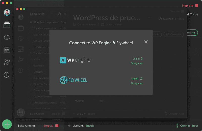This screenshot has width=202, height=131.
Task: Close the Connect to WP Engine & Flywheel dialog
Action: point(146,42)
